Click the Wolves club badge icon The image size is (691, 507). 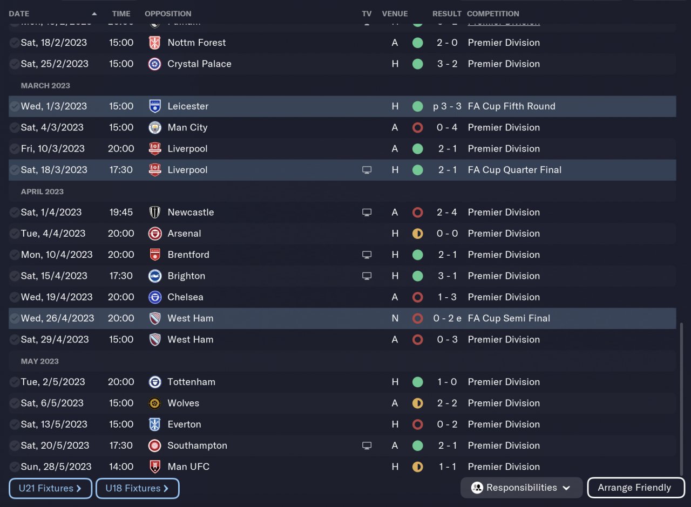point(155,403)
